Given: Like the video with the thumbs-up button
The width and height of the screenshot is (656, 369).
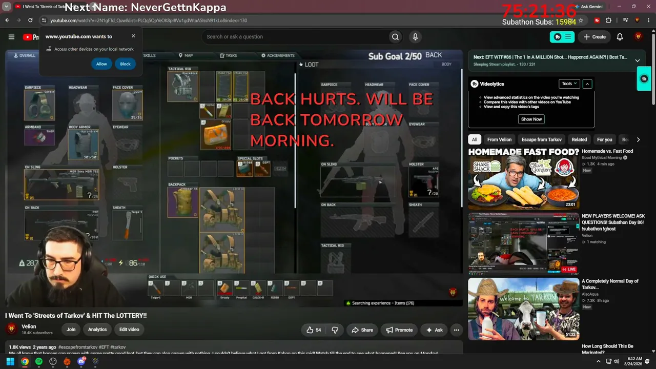Looking at the screenshot, I should [314, 330].
